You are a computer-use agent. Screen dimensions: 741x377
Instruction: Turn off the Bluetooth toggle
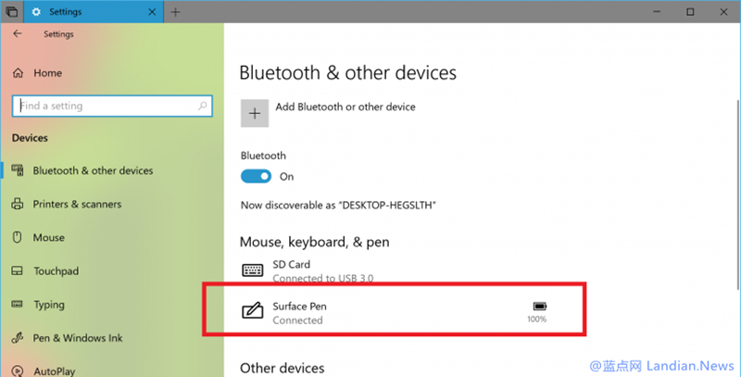coord(257,176)
